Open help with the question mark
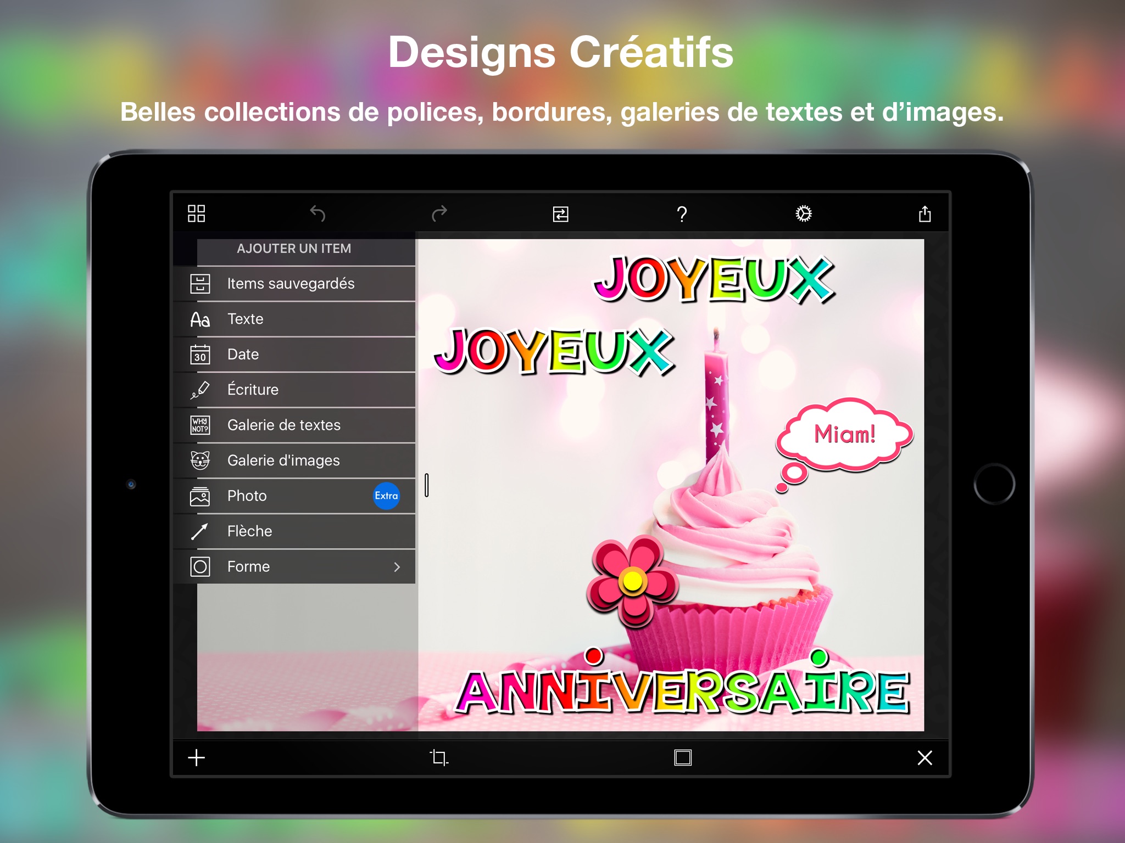This screenshot has height=843, width=1125. click(x=682, y=214)
